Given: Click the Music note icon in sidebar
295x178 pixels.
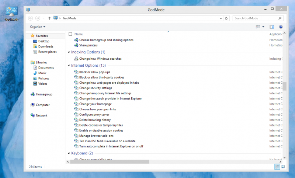Looking at the screenshot, I should 35,73.
